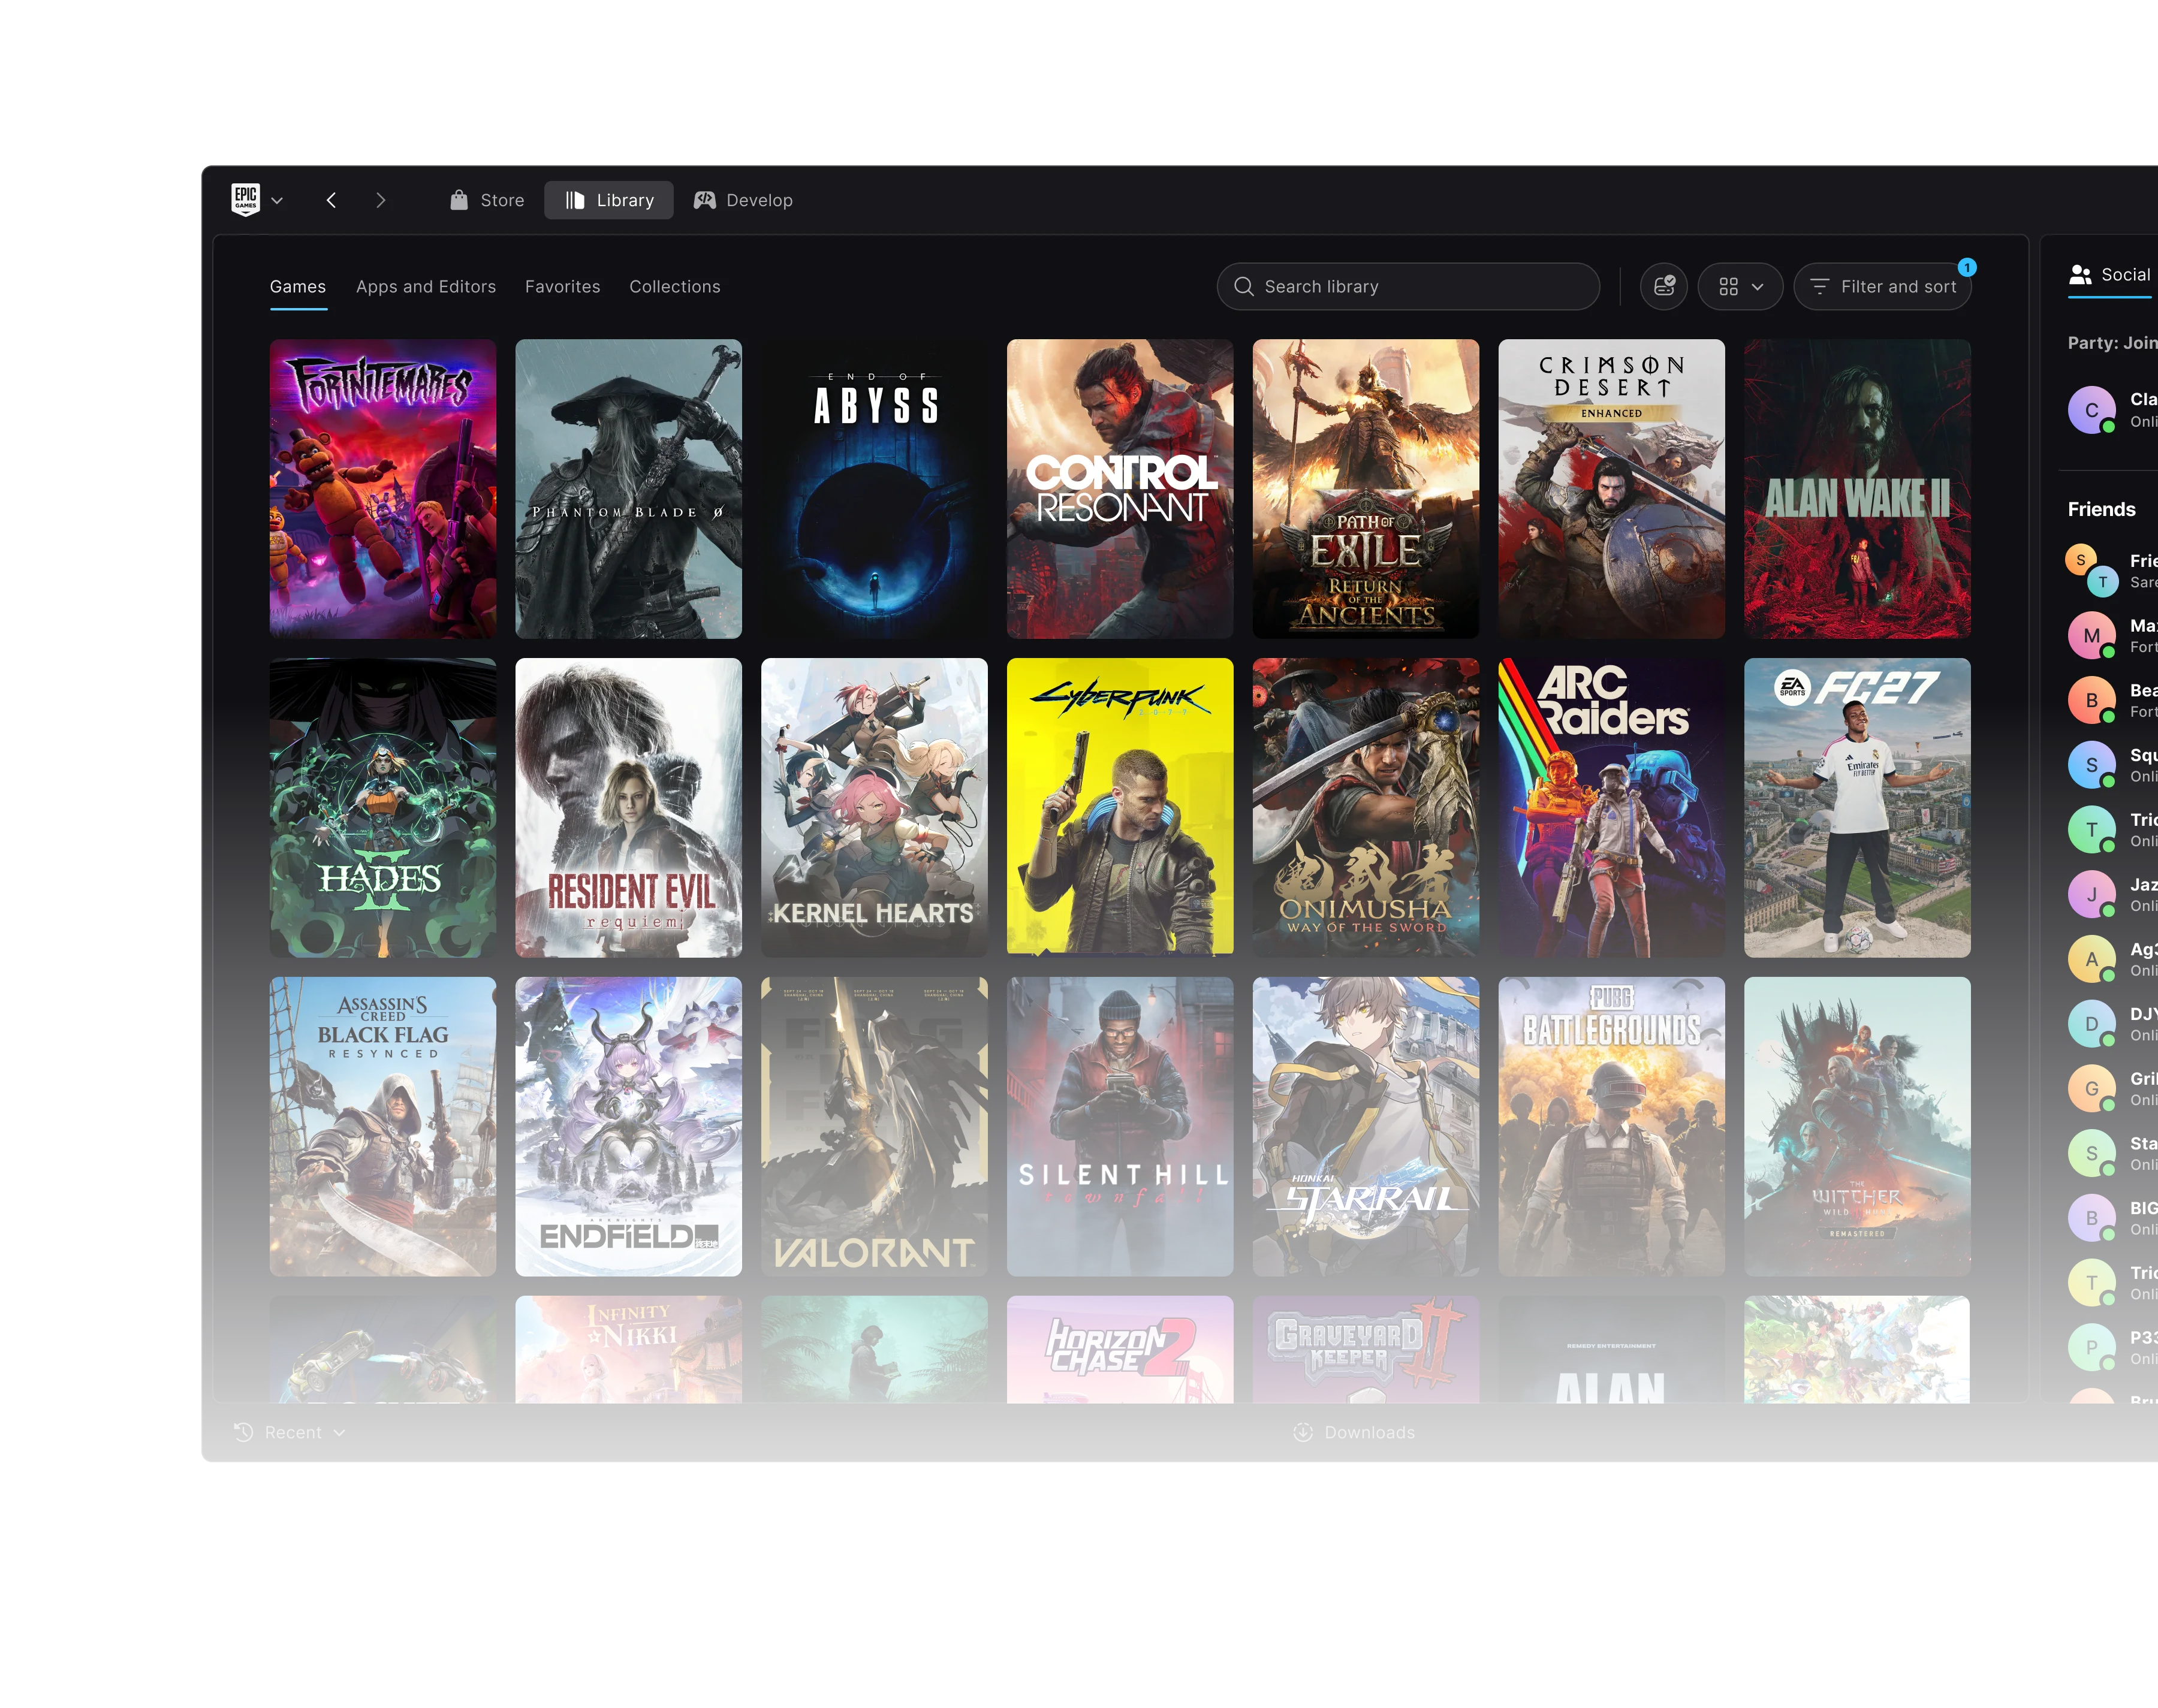Screen dimensions: 2158x1708
Task: Open End of Abyss game tile
Action: tap(874, 489)
